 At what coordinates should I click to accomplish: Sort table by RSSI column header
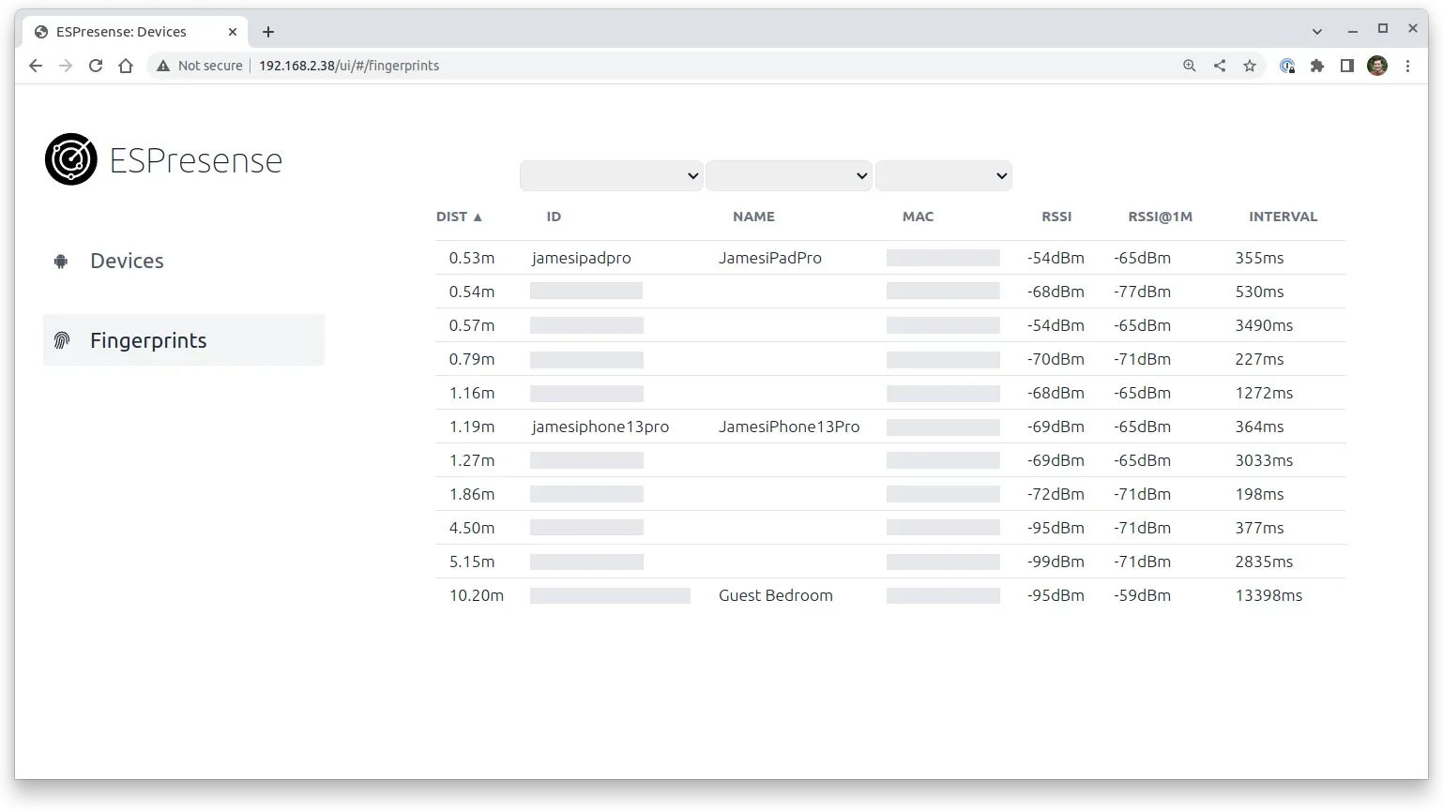[x=1056, y=217]
